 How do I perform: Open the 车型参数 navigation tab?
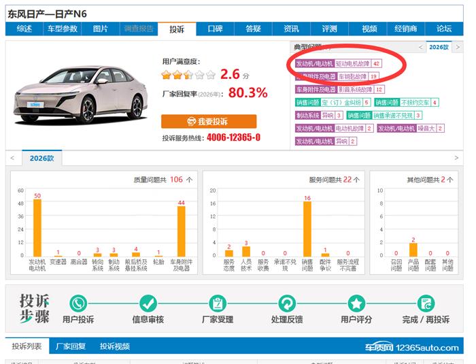(63, 29)
